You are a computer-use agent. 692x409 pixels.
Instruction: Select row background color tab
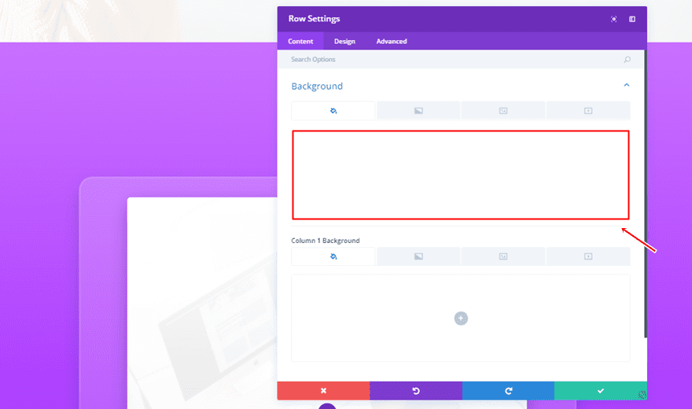click(333, 111)
